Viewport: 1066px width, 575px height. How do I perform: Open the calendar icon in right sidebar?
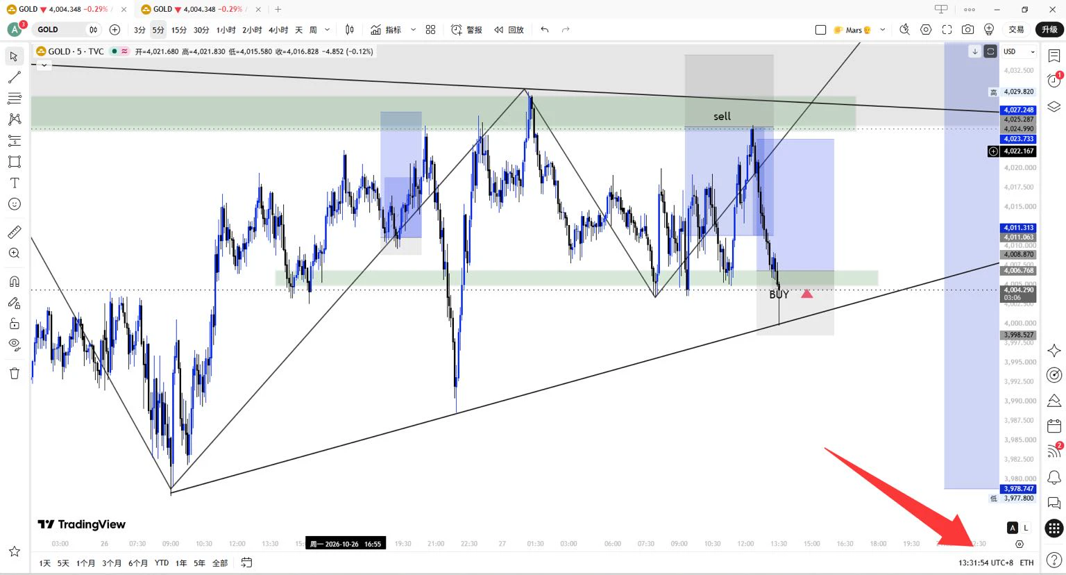(1054, 426)
